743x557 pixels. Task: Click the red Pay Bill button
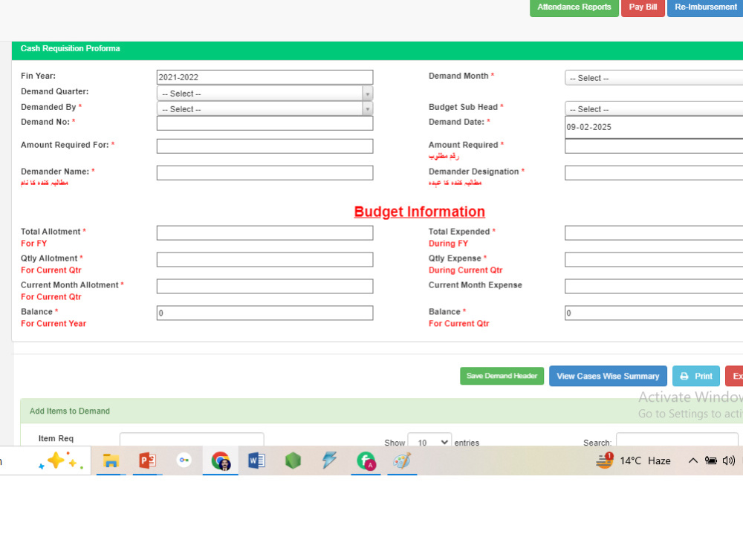[643, 7]
